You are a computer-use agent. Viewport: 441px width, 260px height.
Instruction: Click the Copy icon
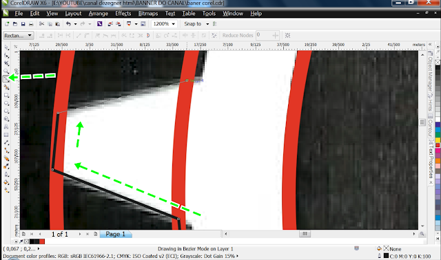(50, 24)
